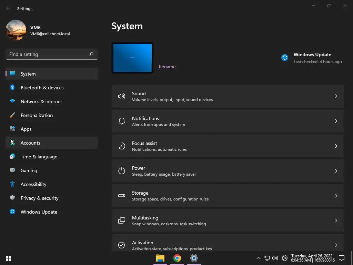Click the Focus assist moon icon
Viewport: 353px width, 265px height.
pyautogui.click(x=122, y=146)
